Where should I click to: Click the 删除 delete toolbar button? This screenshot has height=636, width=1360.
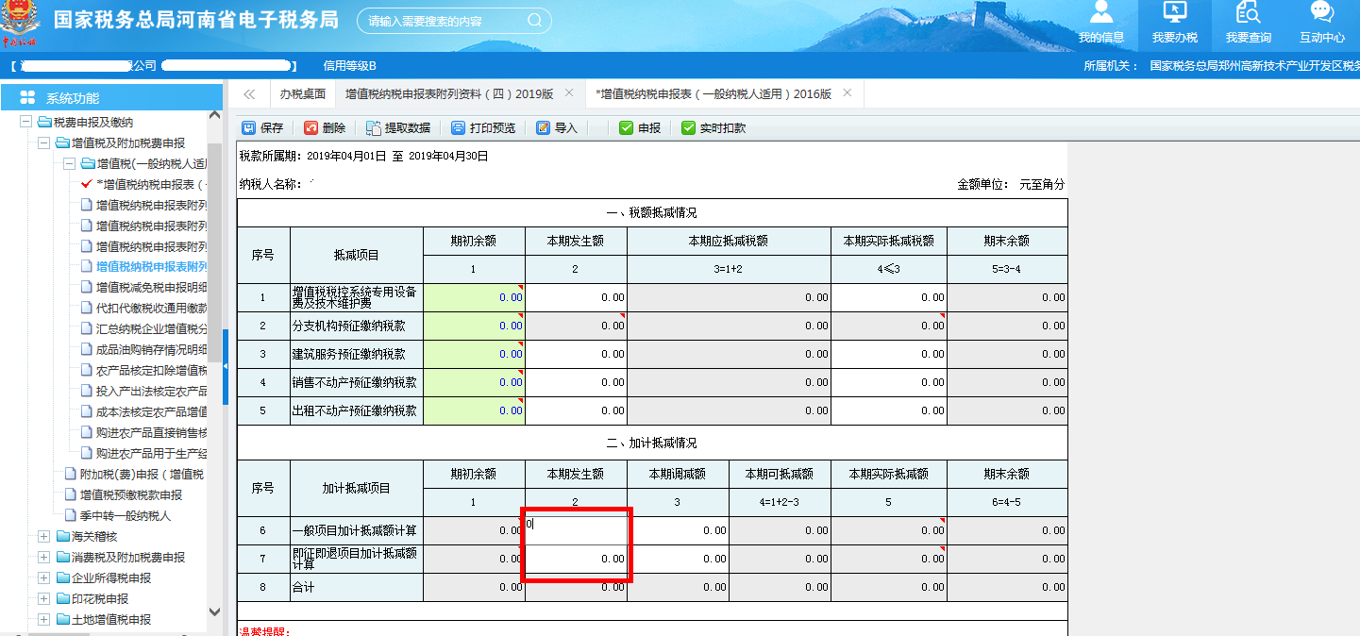tap(325, 128)
